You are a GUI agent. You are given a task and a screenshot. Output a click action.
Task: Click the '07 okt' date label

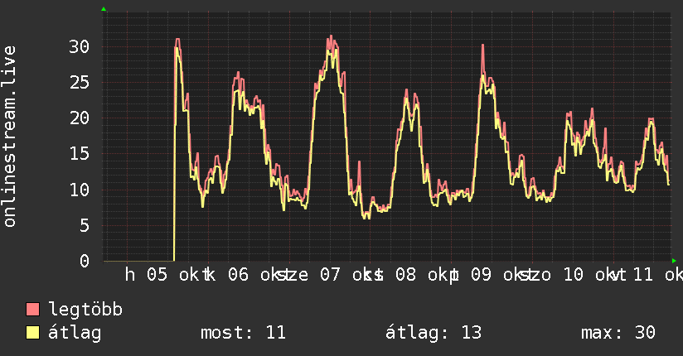coord(346,275)
